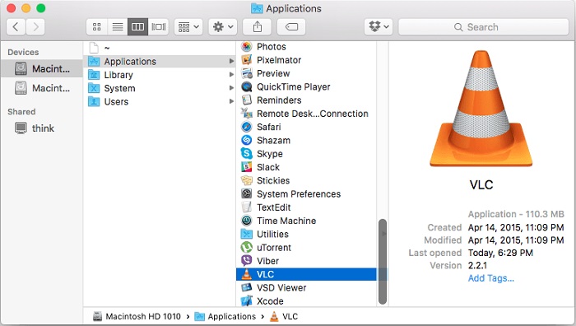Viewport: 576px width, 326px height.
Task: Select the second Macintosh drive in the sidebar
Action: 42,88
